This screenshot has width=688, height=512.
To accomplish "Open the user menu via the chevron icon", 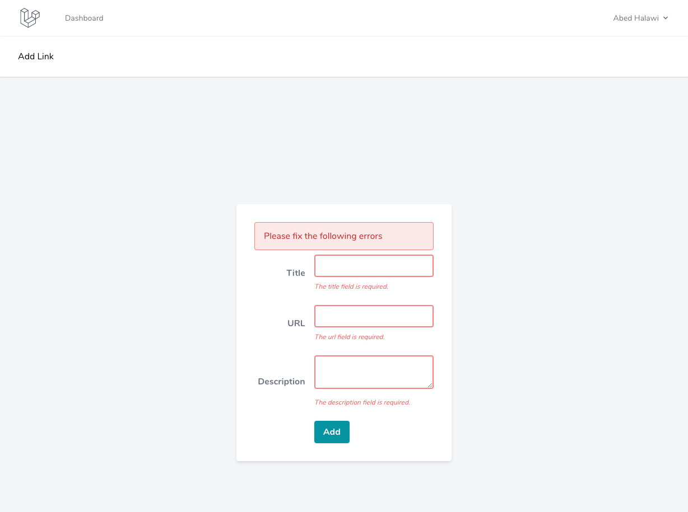I will tap(666, 18).
